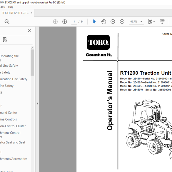Screen dimensions: 172x172
Task: Open 'ator Seat and Seat' bookmark
Action: coord(13,142)
